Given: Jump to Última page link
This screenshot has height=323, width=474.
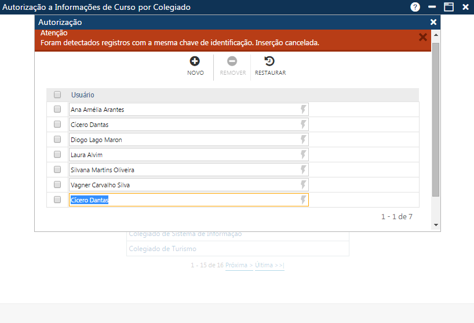Looking at the screenshot, I should point(269,265).
